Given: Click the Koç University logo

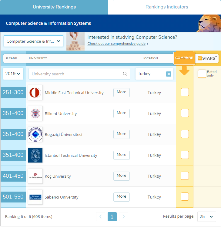Looking at the screenshot, I should pos(35,176).
